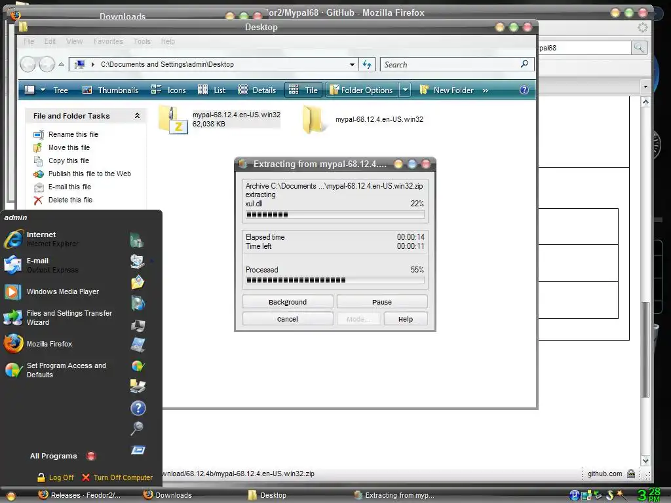
Task: Switch to Details view
Action: 257,90
